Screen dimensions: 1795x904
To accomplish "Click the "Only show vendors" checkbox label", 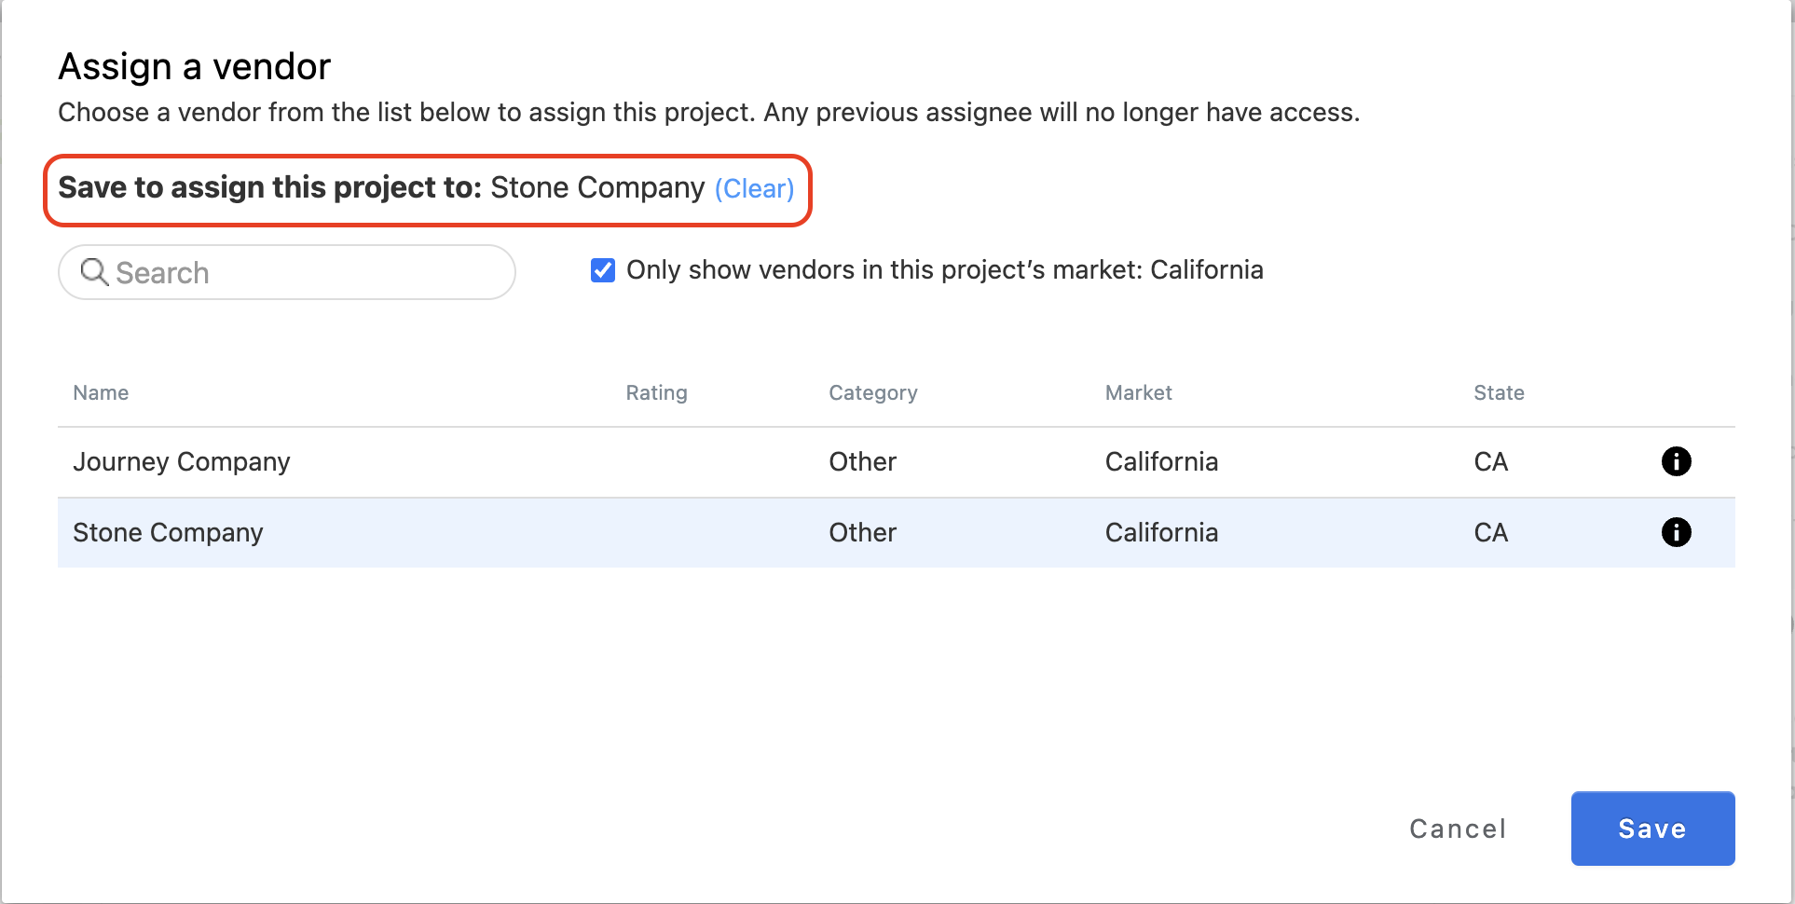I will tap(944, 270).
